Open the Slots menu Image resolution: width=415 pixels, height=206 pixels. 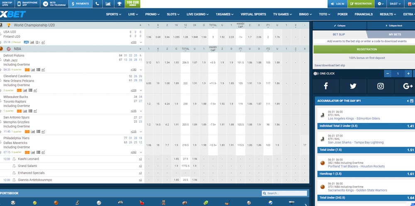173,14
